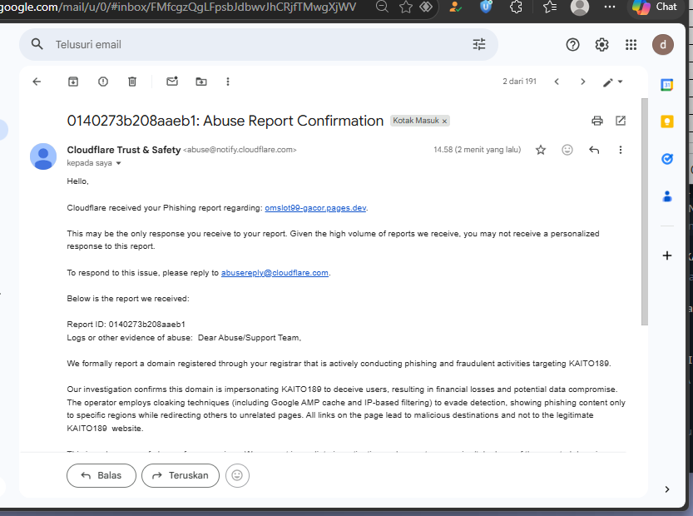Image resolution: width=693 pixels, height=516 pixels.
Task: Open Google account avatar d
Action: tap(662, 45)
